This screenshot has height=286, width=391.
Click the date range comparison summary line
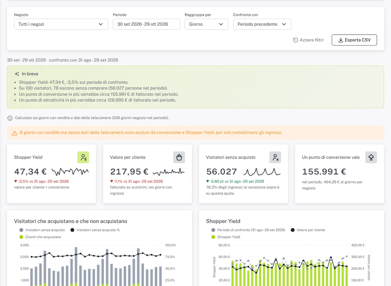pos(63,60)
